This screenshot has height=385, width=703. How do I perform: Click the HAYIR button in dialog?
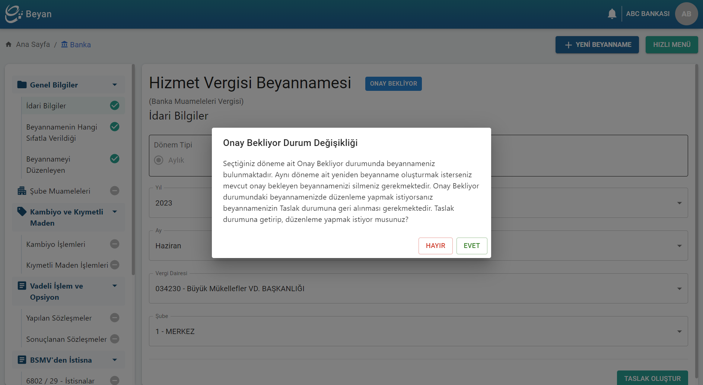(436, 246)
